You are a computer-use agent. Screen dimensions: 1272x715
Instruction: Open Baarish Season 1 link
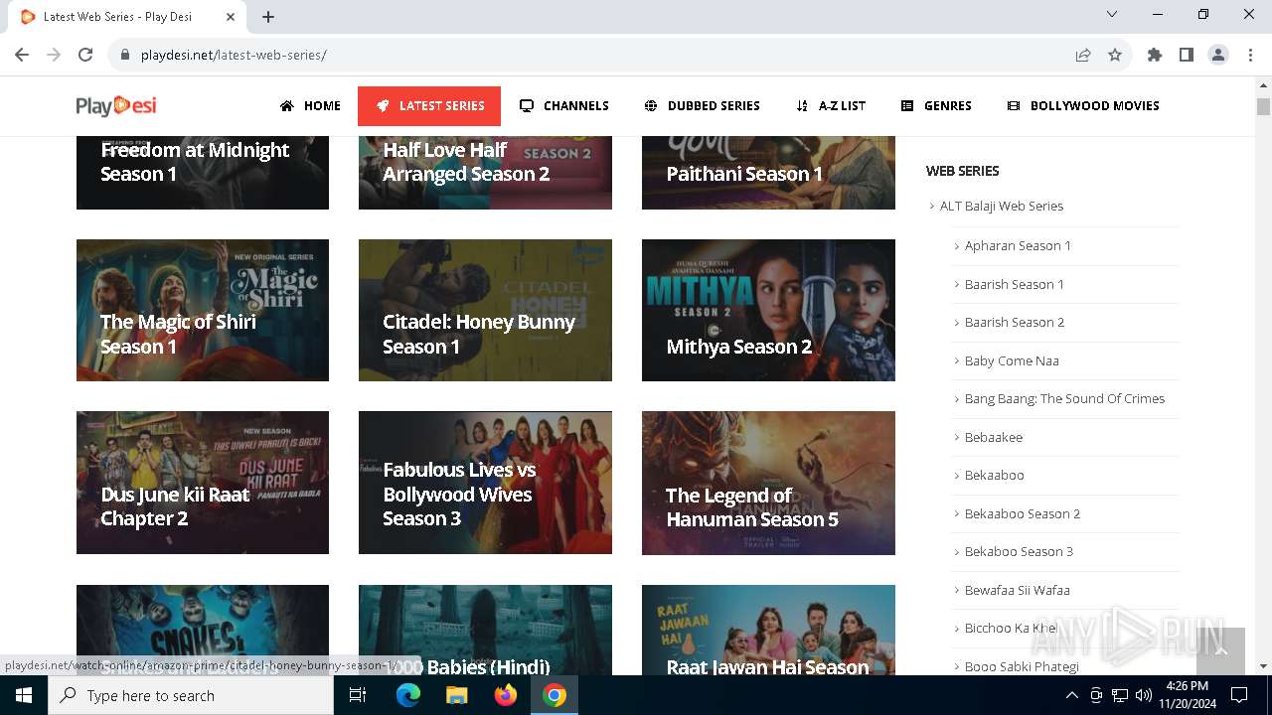click(1014, 284)
